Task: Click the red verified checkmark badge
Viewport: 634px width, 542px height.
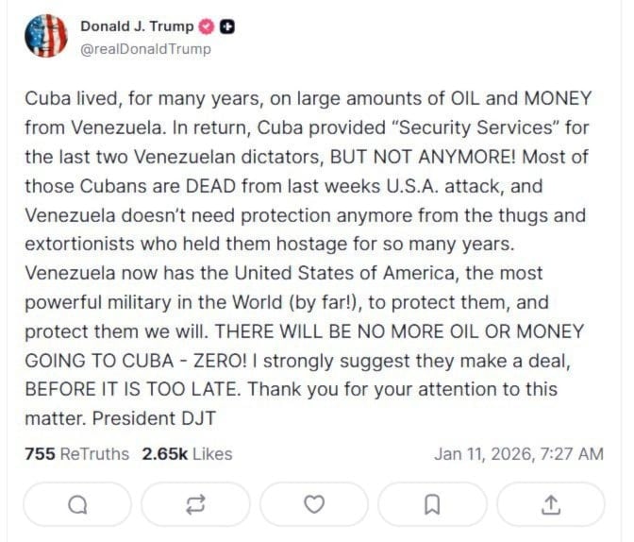Action: (x=209, y=27)
